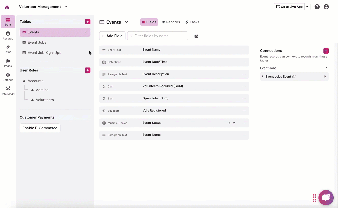Screen dimensions: 338x208
Task: Open the user account profile icon
Action: click(326, 7)
